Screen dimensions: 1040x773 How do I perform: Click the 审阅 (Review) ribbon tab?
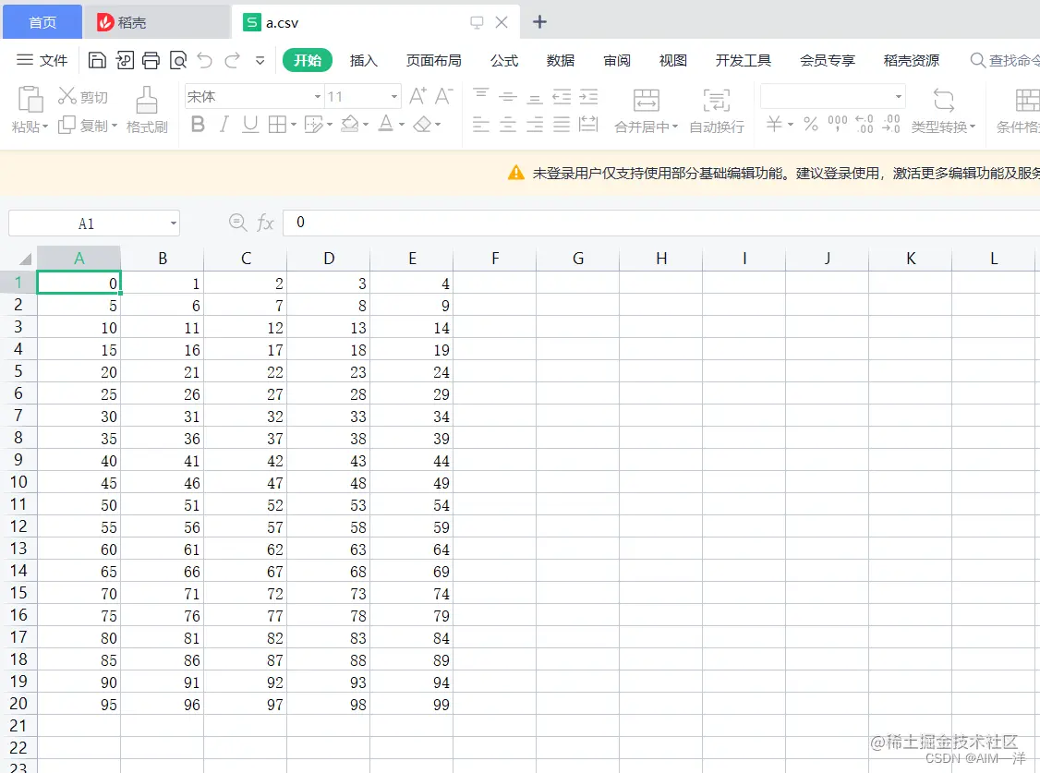coord(617,60)
